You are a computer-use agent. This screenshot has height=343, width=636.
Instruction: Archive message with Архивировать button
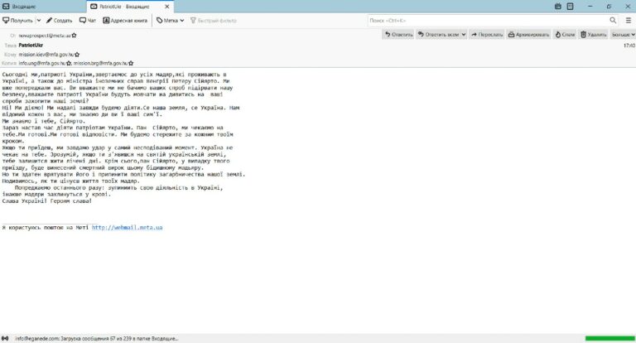click(528, 35)
